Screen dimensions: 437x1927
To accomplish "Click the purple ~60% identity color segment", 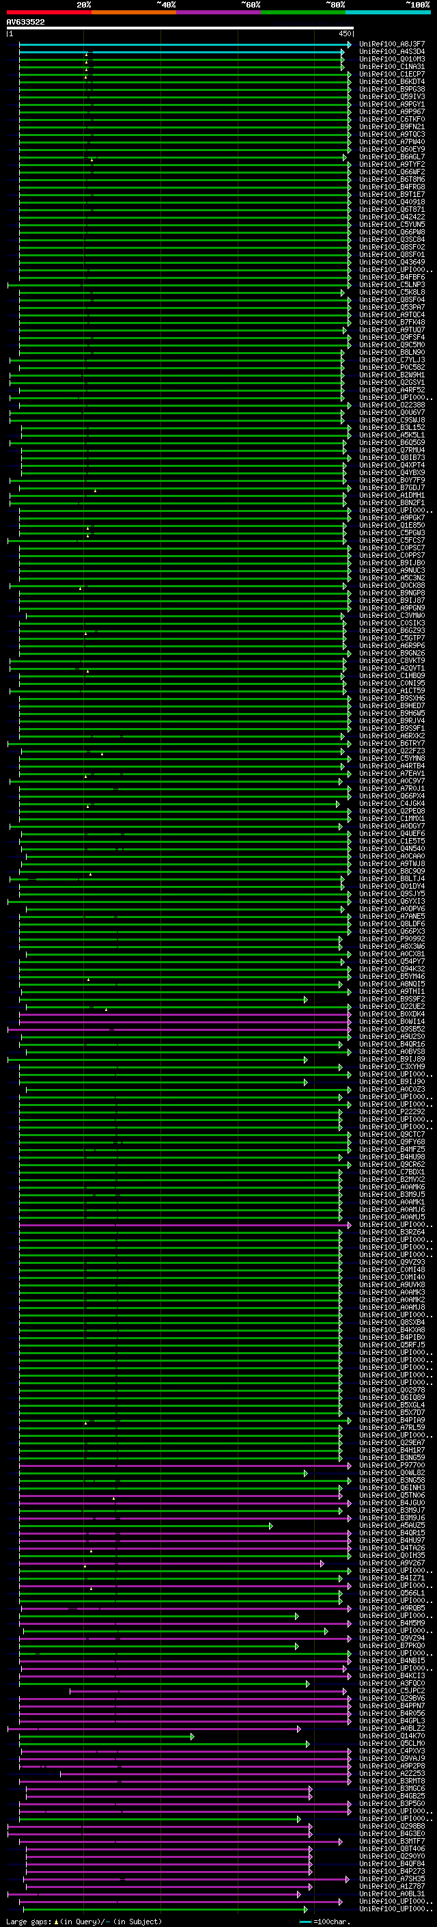I will (x=218, y=12).
